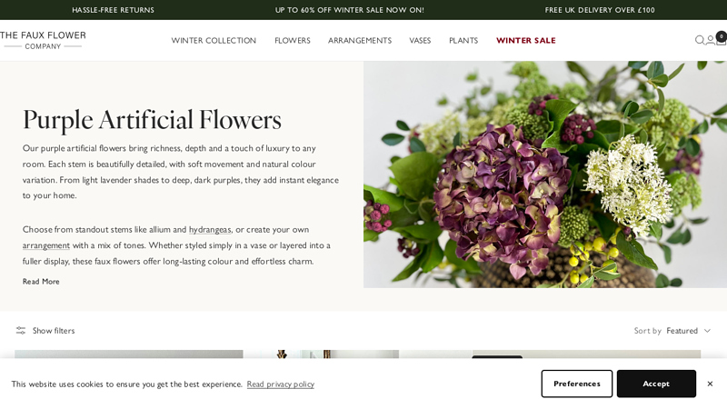The image size is (727, 409).
Task: Click the Show filters label
Action: (x=54, y=331)
